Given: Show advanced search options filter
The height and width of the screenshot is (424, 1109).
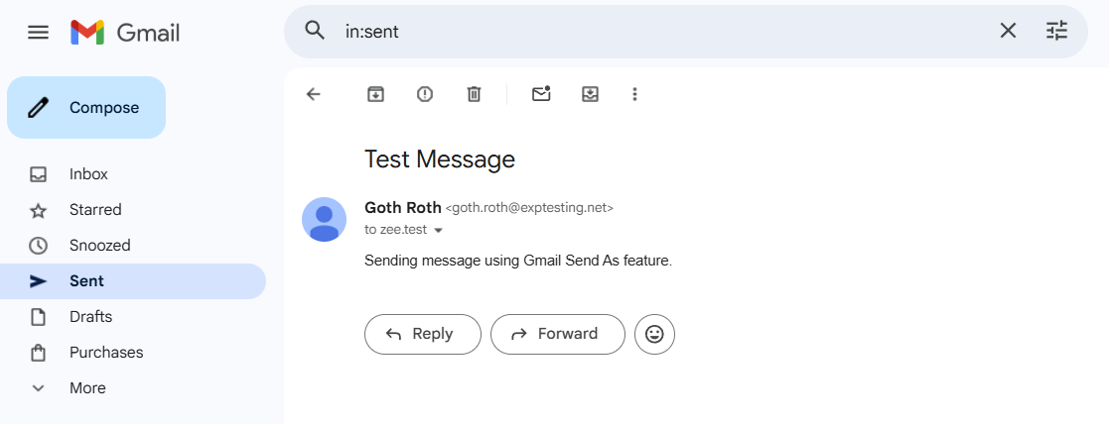Looking at the screenshot, I should [x=1057, y=31].
